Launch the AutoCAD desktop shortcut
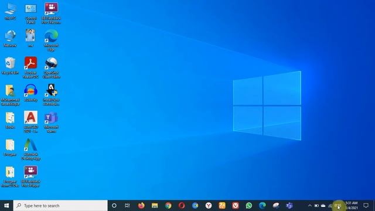The image size is (375, 211). (30, 122)
